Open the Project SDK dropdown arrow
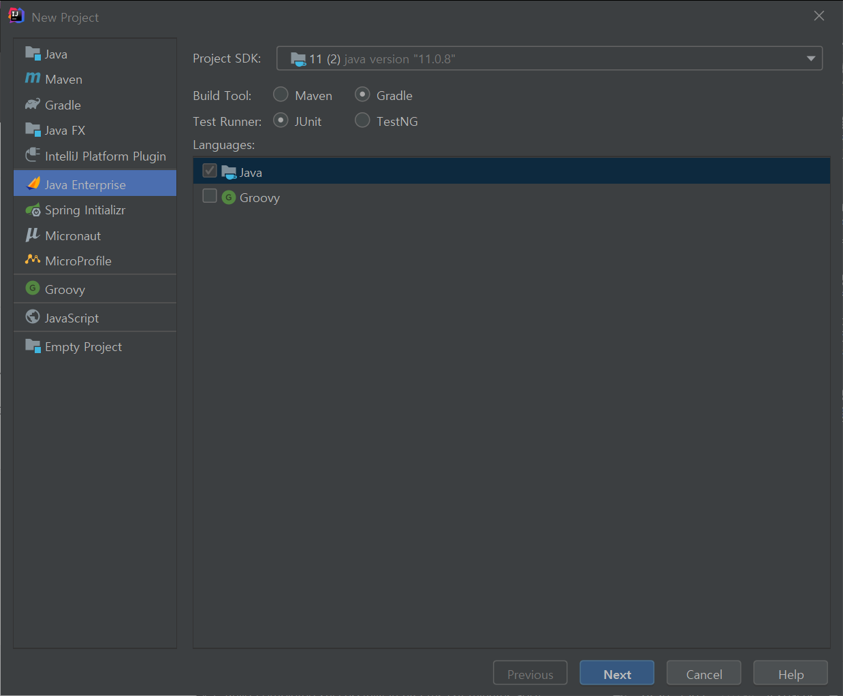 [x=810, y=59]
